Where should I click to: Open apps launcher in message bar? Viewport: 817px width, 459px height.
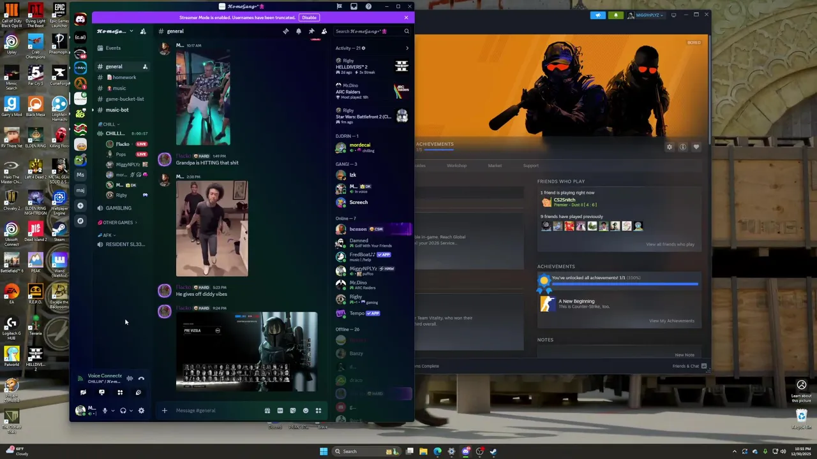click(x=319, y=411)
